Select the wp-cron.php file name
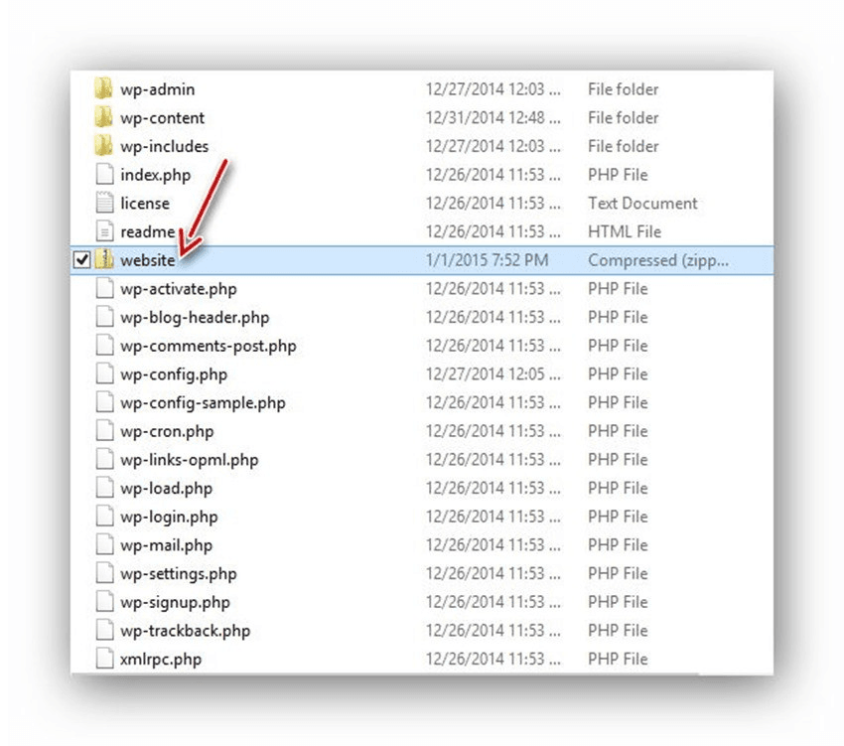Image resolution: width=844 pixels, height=746 pixels. (167, 432)
